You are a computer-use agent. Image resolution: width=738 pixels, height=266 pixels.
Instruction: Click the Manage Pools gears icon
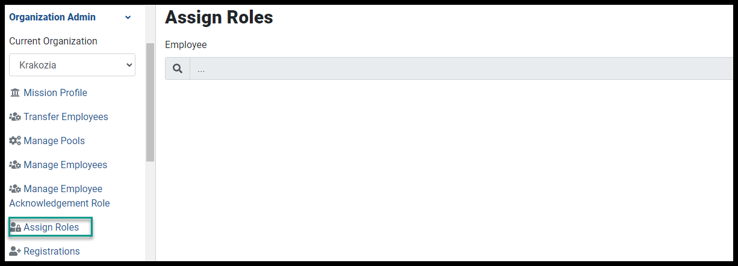pyautogui.click(x=15, y=141)
